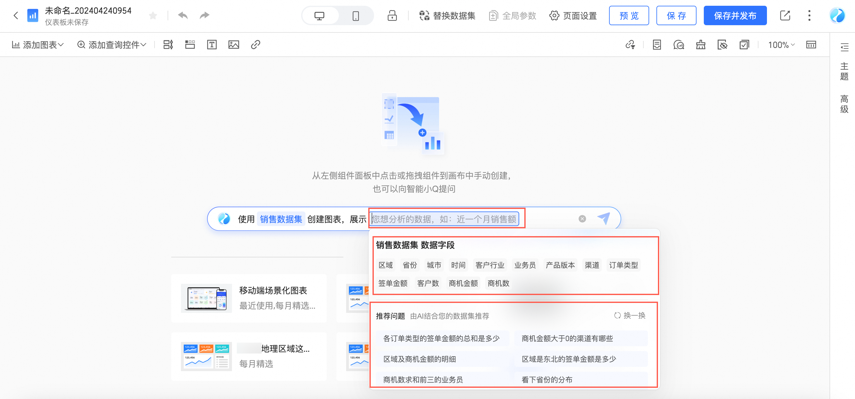Screen dimensions: 855x399
Task: Toggle the eye visibility icon in toolbar
Action: point(722,44)
